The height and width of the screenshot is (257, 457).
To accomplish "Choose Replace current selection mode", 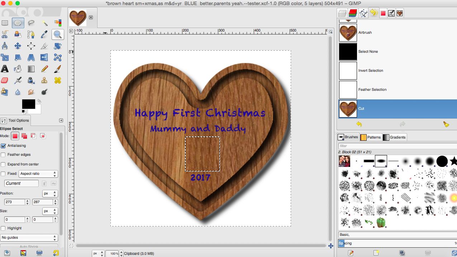I will tap(15, 136).
